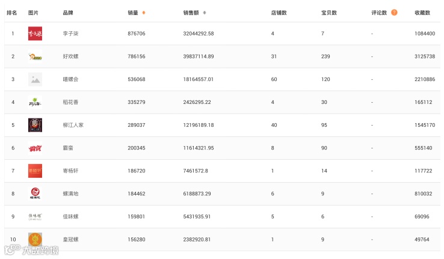Click favorites count 2210886
The height and width of the screenshot is (259, 444).
pyautogui.click(x=425, y=79)
